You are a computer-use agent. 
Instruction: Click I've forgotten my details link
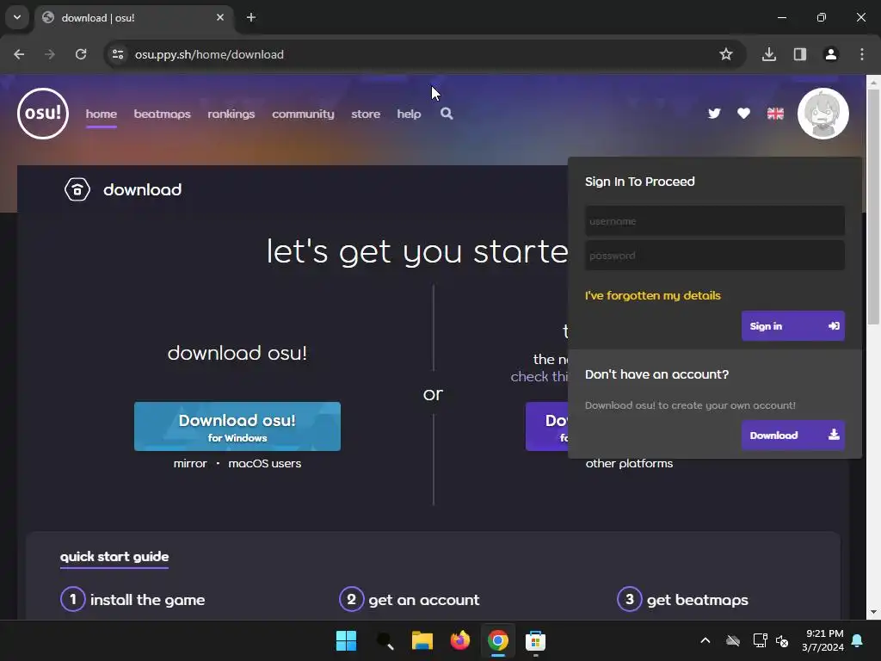[x=653, y=296]
